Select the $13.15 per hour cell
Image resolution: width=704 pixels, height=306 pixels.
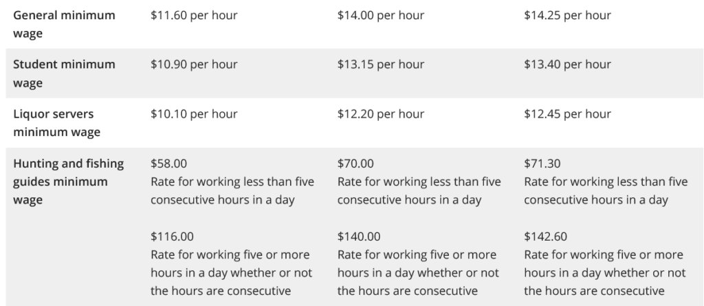point(381,64)
